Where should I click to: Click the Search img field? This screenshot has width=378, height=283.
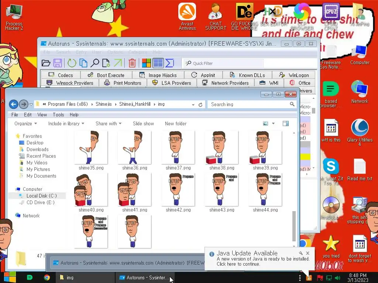coord(252,104)
